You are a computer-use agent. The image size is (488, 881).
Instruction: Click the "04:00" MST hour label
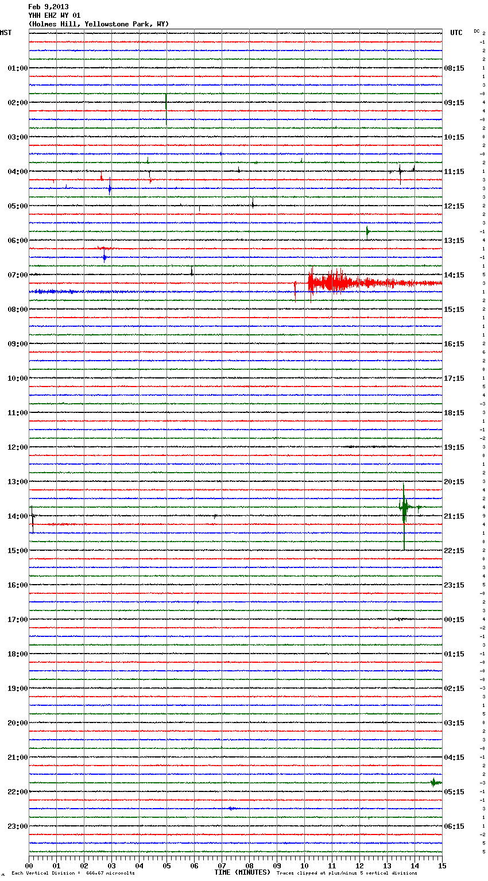(x=18, y=172)
